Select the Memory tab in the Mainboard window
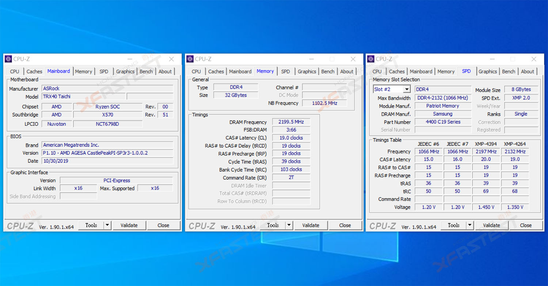 [84, 71]
